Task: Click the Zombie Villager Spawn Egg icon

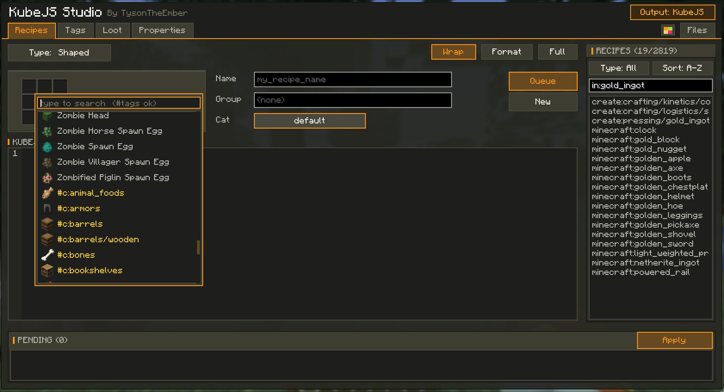Action: coord(47,162)
